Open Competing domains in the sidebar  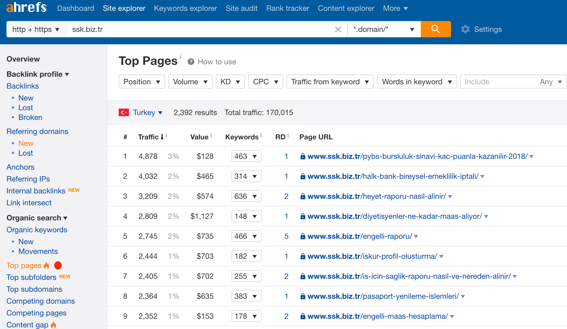(41, 301)
